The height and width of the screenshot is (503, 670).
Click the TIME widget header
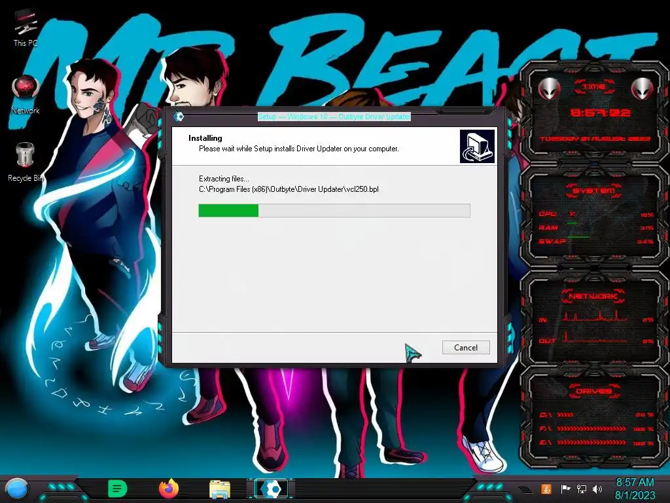tap(594, 87)
